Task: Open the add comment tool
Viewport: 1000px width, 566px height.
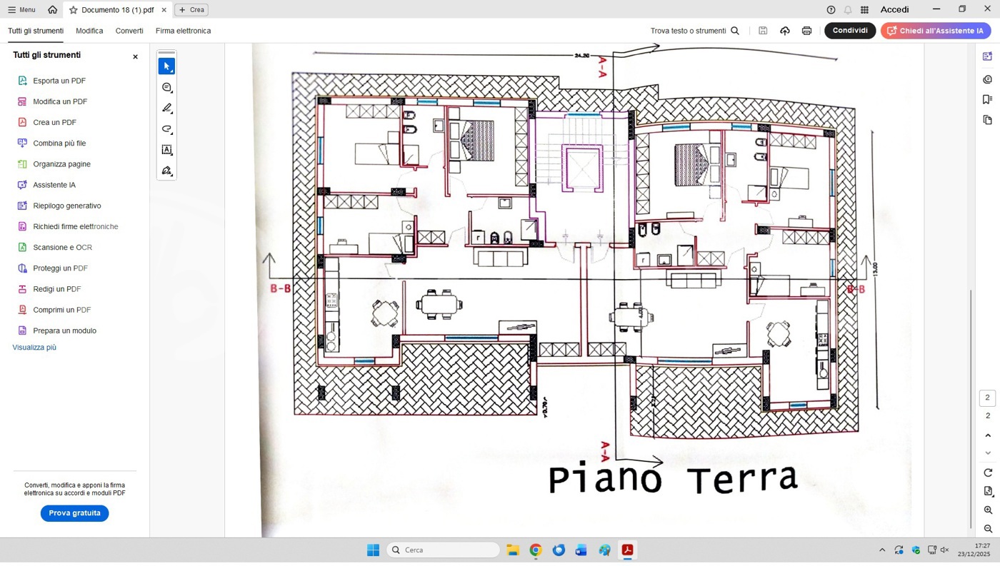Action: pyautogui.click(x=166, y=87)
